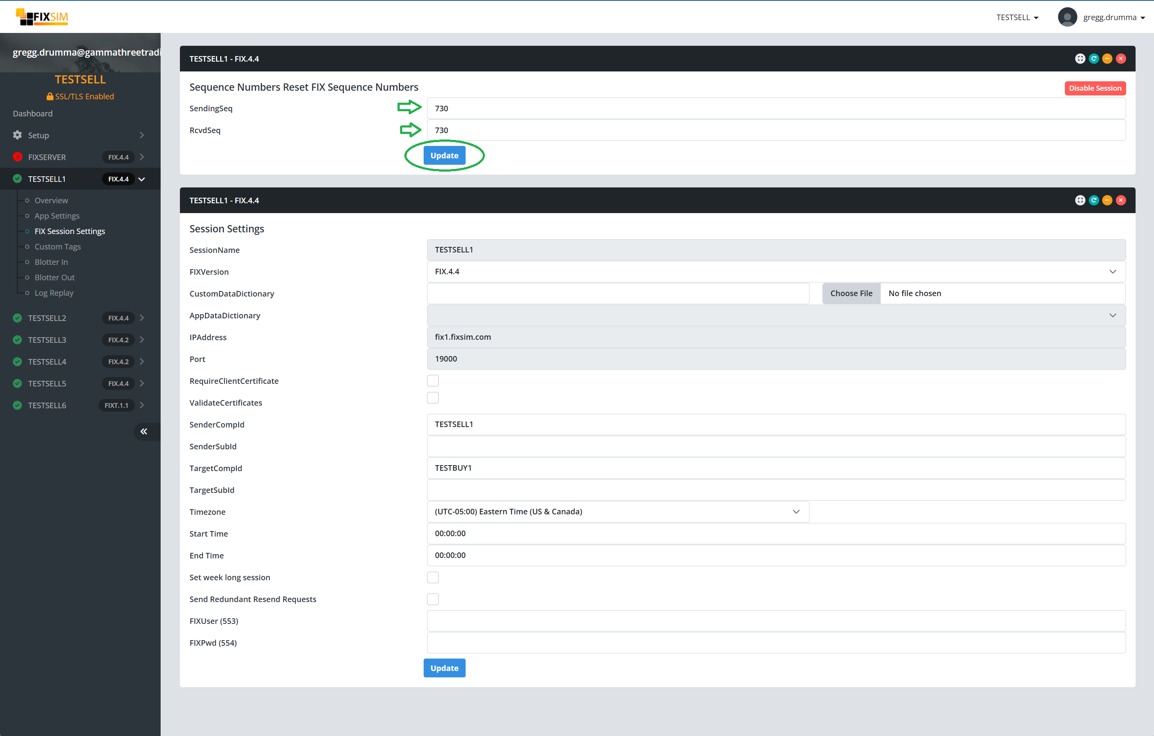
Task: Click the refresh icon in the Sequence Numbers panel header
Action: tap(1094, 59)
